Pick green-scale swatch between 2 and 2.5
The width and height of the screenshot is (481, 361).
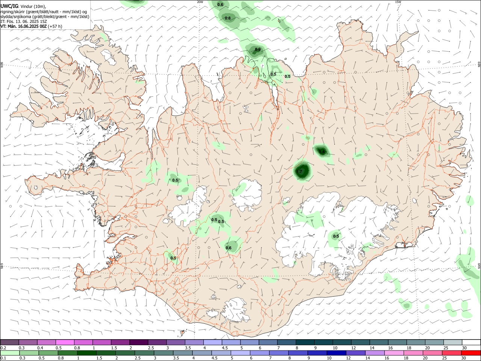click(126, 353)
